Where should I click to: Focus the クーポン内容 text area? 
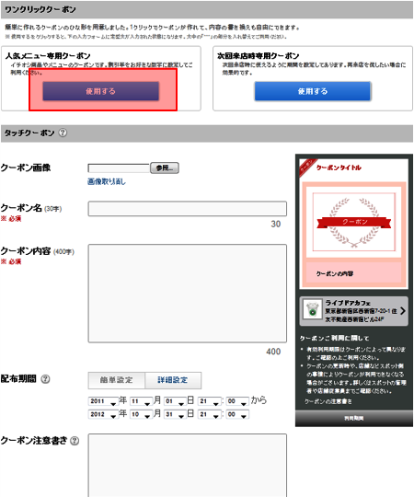[188, 294]
